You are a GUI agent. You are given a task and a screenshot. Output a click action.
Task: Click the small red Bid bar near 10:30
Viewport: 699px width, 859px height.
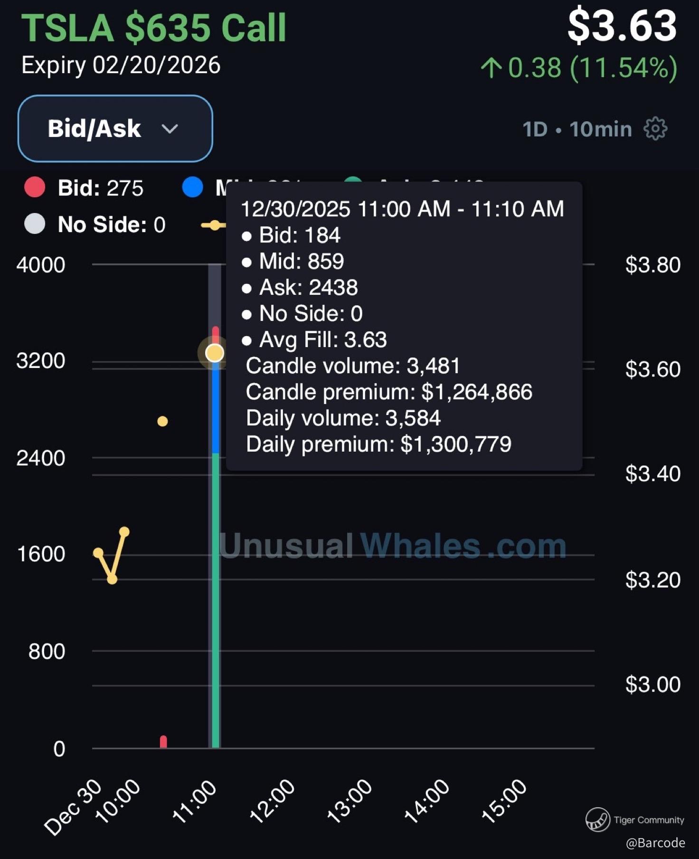(163, 742)
